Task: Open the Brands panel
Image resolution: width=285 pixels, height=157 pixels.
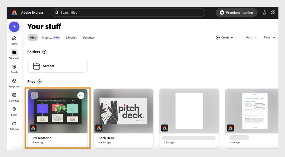Action: point(14,68)
